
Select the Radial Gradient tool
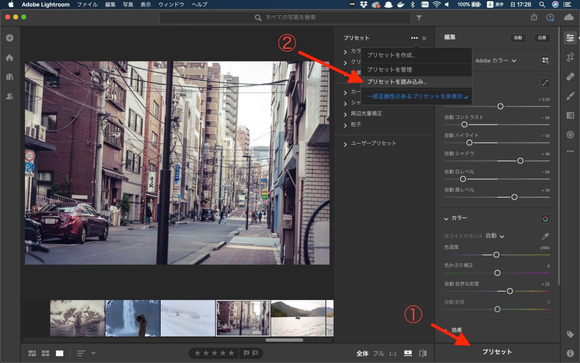[570, 135]
